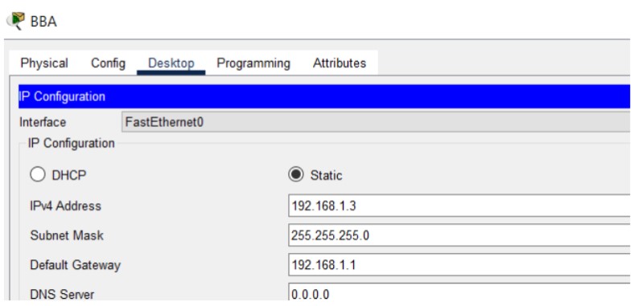
Task: Click the BBA window title text
Action: [43, 22]
